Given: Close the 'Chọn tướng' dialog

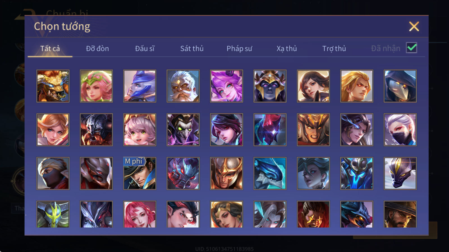Looking at the screenshot, I should pos(414,27).
